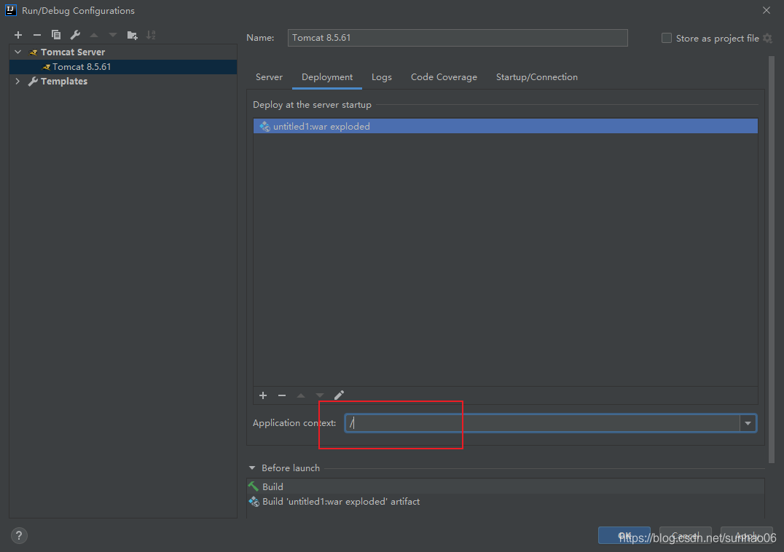
Task: Sort configurations alphabetically
Action: (151, 35)
